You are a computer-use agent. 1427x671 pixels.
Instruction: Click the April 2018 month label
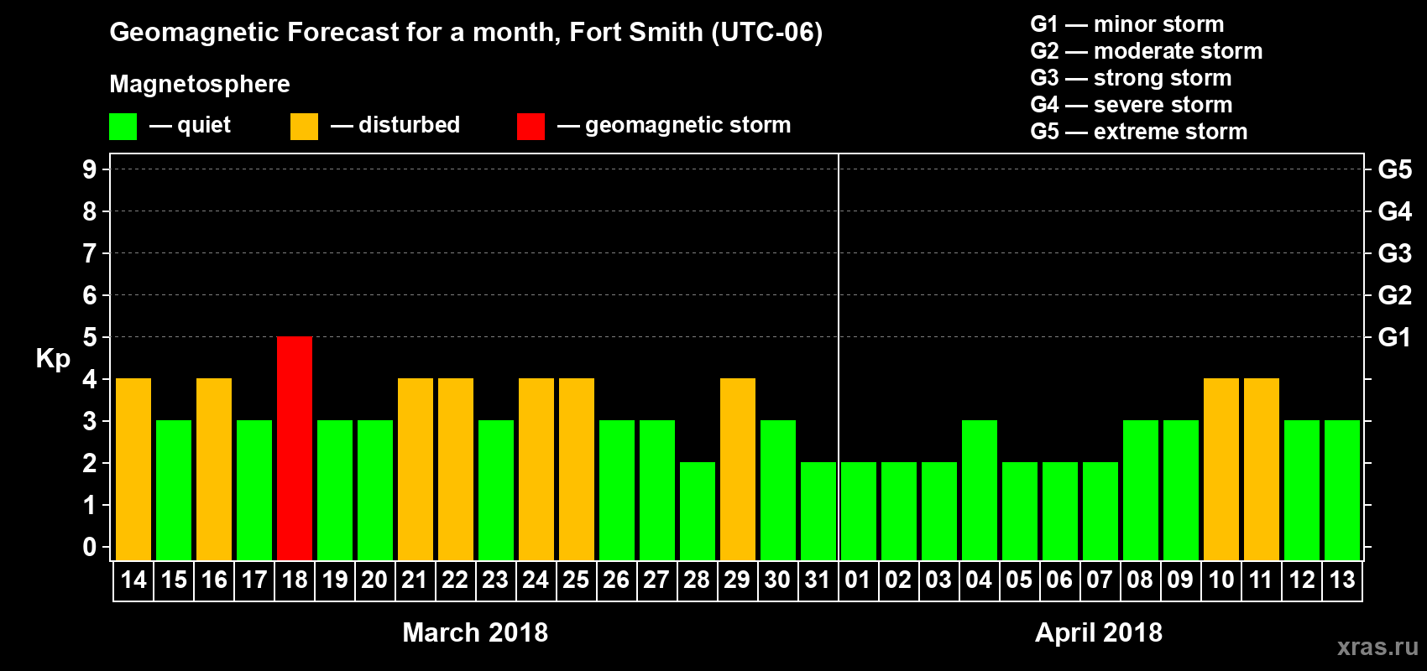click(x=1099, y=632)
